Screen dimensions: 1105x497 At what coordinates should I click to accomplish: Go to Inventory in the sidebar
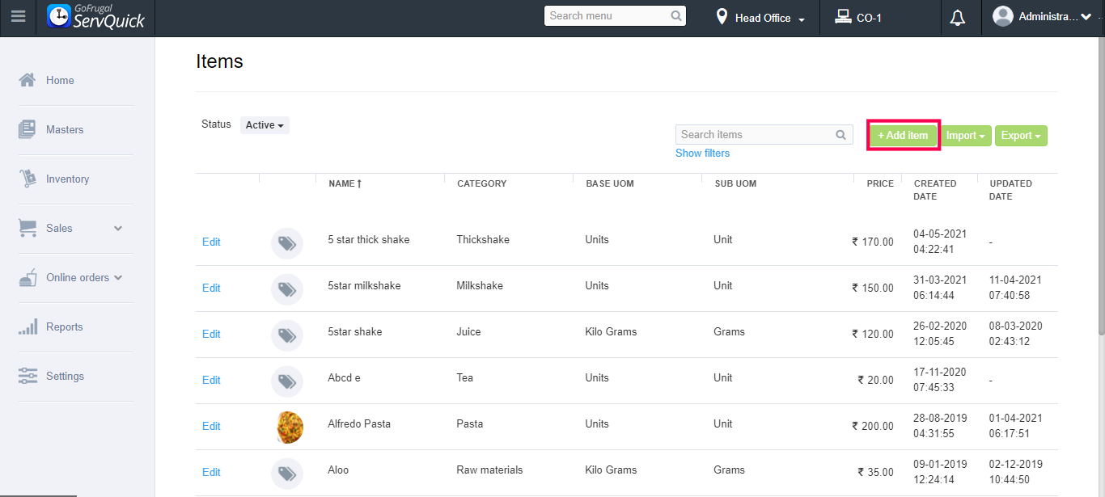click(x=67, y=179)
